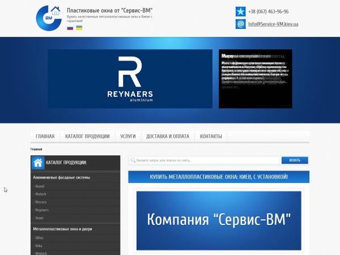Click the catalog house icon
The height and width of the screenshot is (255, 340).
click(38, 163)
